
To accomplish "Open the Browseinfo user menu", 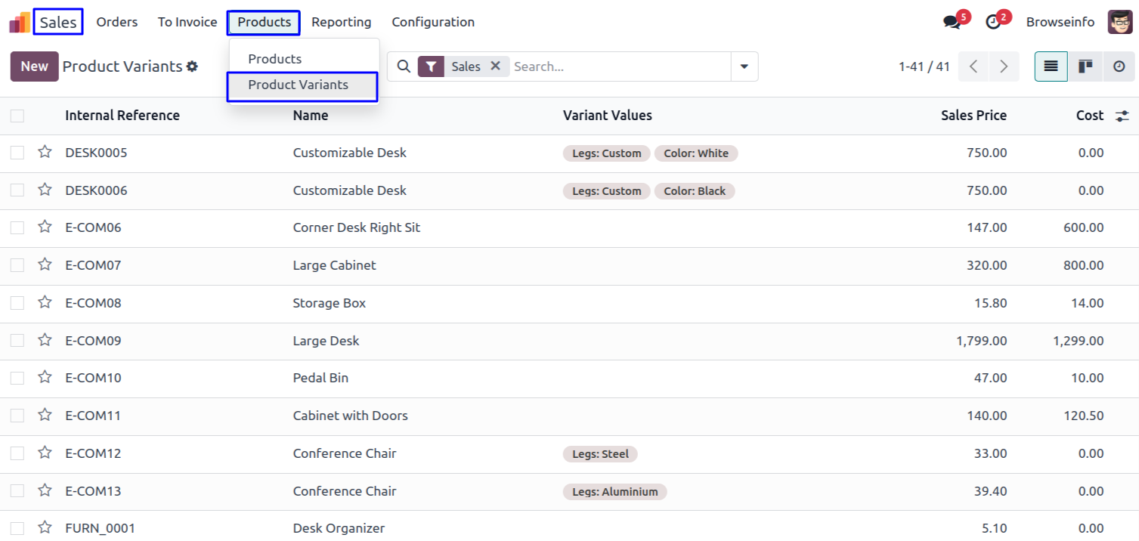I will (x=1060, y=22).
